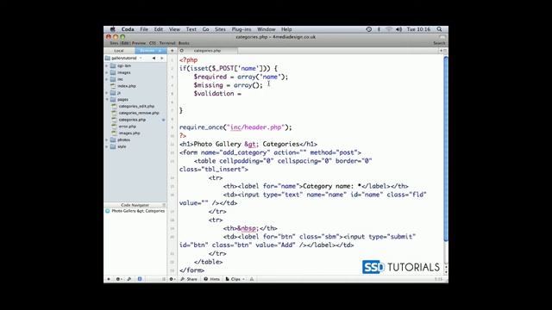
Task: Open the Clips dropdown
Action: [x=235, y=279]
